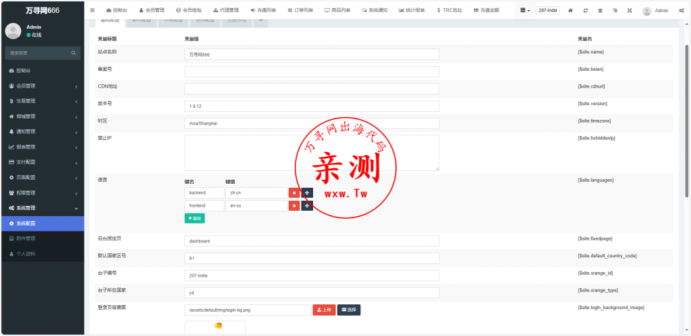
Task: Click the 台子所在国家 field showing yd
Action: pyautogui.click(x=312, y=292)
